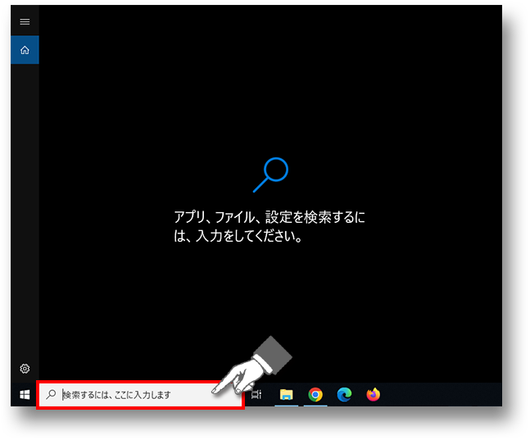Open Task View from the taskbar

pyautogui.click(x=256, y=394)
